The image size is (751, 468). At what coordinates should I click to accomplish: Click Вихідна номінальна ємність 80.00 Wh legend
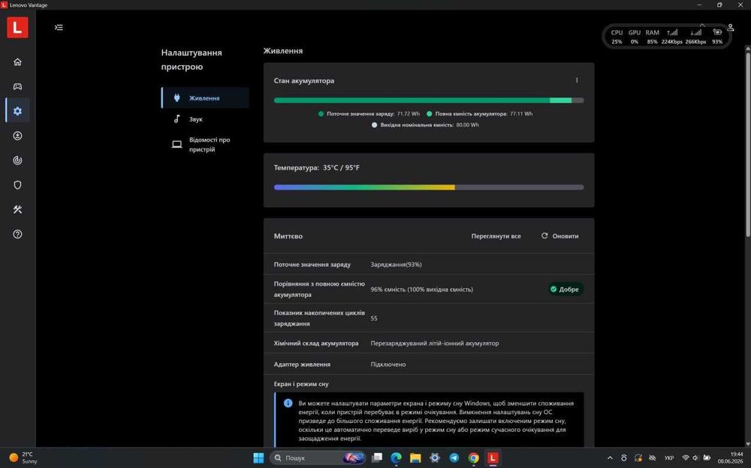pos(425,125)
